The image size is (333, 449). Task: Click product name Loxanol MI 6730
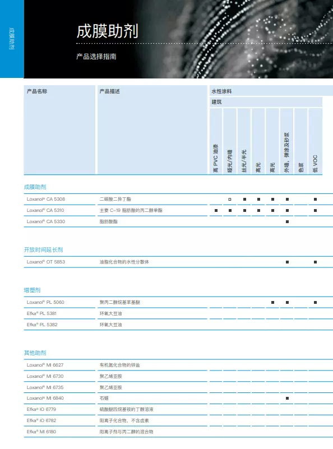tap(45, 376)
